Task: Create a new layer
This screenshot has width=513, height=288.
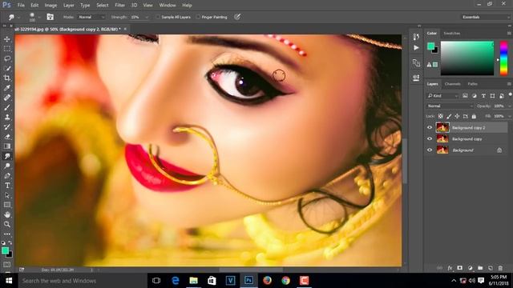Action: tap(490, 268)
